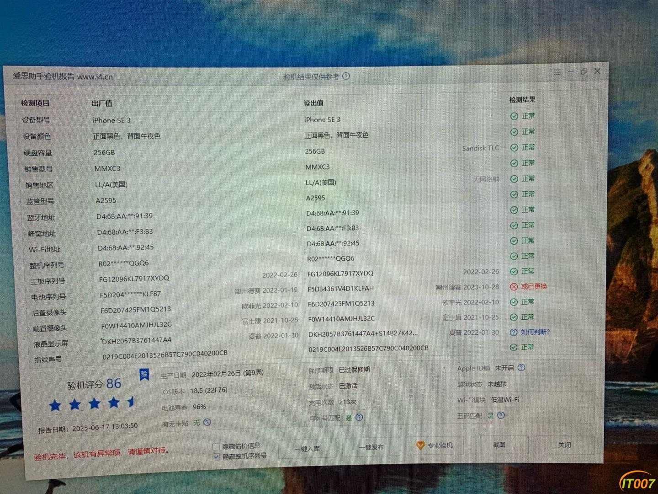Click the green check icon in 销售型号 row

coord(514,163)
